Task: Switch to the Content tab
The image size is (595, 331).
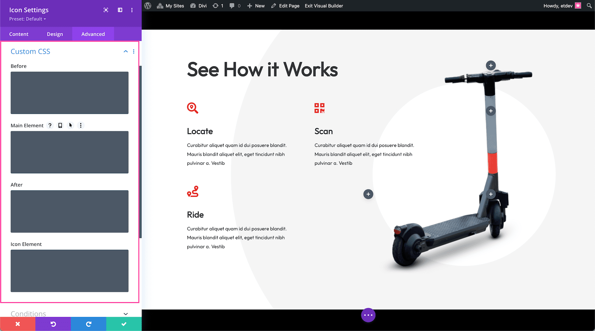Action: 19,34
